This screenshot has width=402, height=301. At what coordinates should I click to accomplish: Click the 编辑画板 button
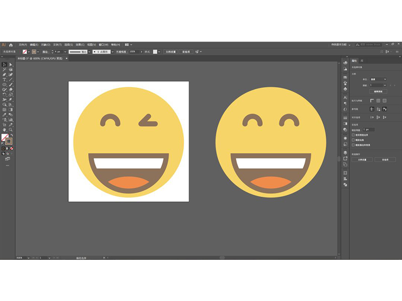[x=377, y=91]
